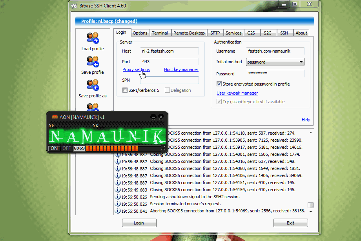Click log line for connection 127.0.0.1:54151
The width and height of the screenshot is (361, 241).
pos(222,183)
